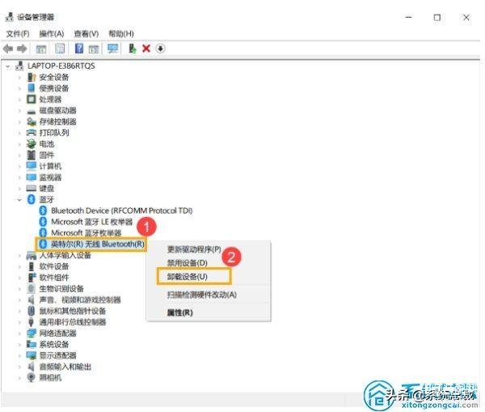
Task: Click Microsoft 蓝牙 LE 枚举器 icon
Action: [43, 222]
